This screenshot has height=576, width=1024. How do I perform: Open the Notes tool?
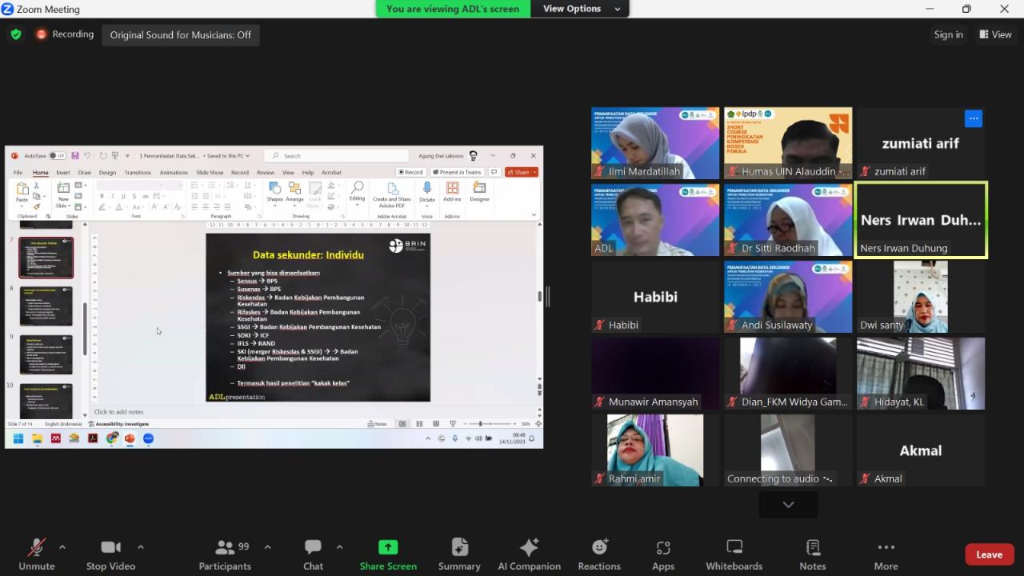point(812,554)
